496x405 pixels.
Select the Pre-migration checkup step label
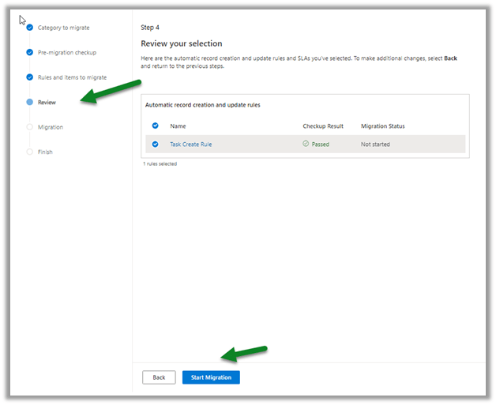(x=67, y=53)
